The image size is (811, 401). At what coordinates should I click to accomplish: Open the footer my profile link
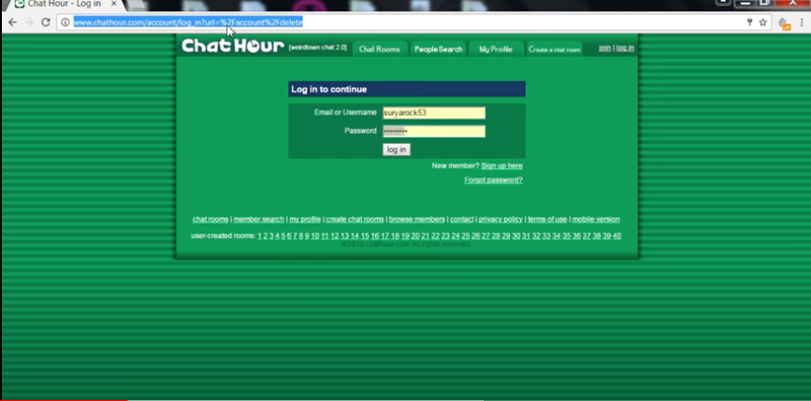[x=305, y=219]
